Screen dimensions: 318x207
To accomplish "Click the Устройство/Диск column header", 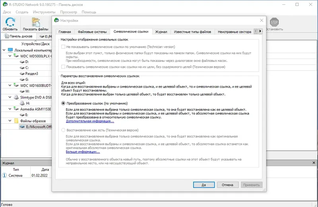I will point(35,44).
